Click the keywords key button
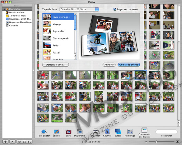Image resolution: width=182 pixels, height=145 pixels. coord(29,142)
